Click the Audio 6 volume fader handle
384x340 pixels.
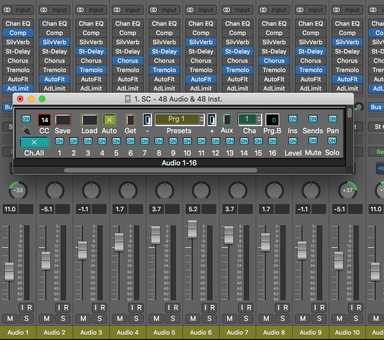click(x=192, y=229)
